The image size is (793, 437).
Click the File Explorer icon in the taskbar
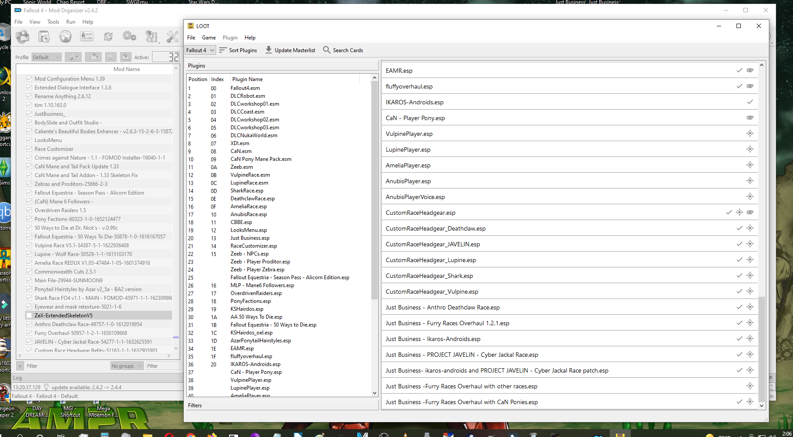coord(147,435)
